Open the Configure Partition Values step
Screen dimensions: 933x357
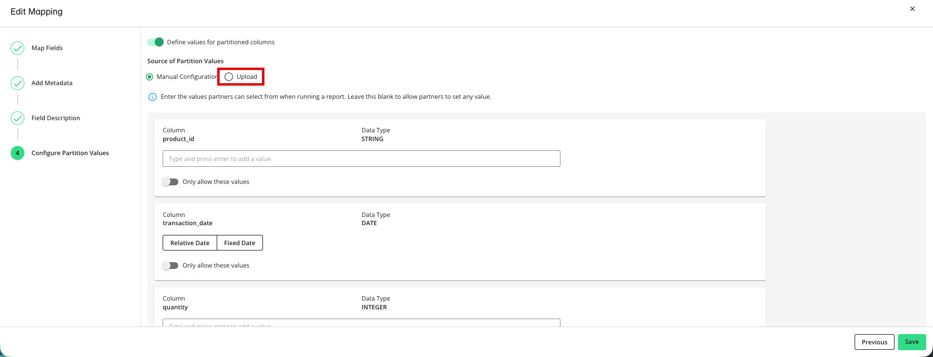pos(70,153)
